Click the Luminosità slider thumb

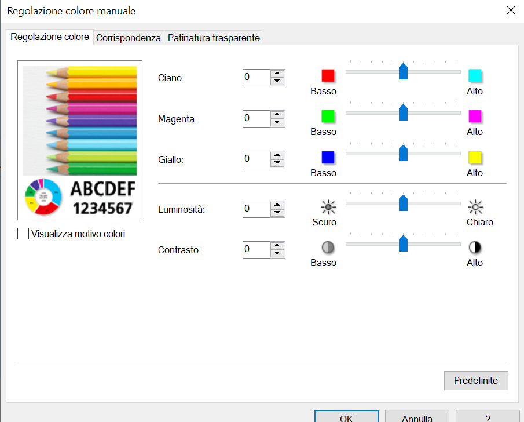pos(404,203)
